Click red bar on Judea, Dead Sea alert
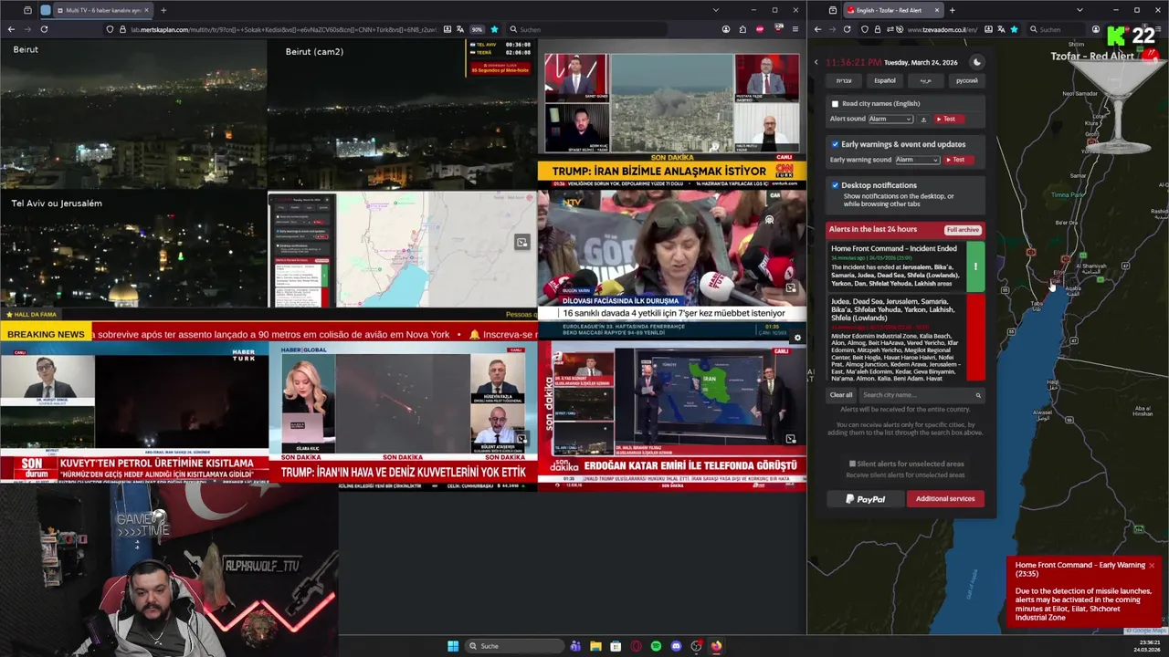This screenshot has width=1169, height=657. (x=975, y=337)
